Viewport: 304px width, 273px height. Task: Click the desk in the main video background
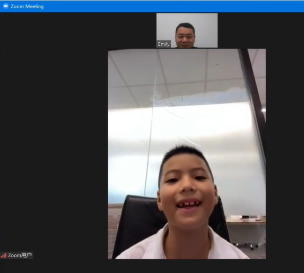coord(246,221)
